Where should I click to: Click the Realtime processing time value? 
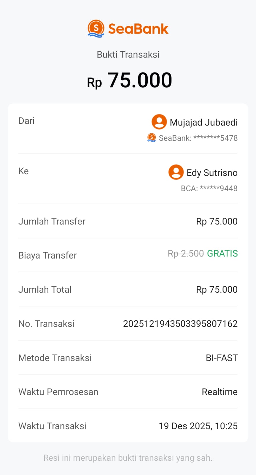coord(220,392)
